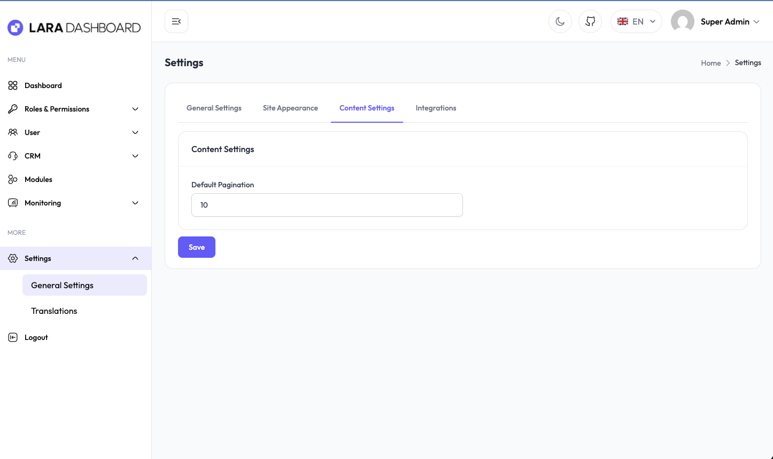Click the Modules icon in sidebar
Viewport: 773px width, 459px height.
pyautogui.click(x=13, y=179)
